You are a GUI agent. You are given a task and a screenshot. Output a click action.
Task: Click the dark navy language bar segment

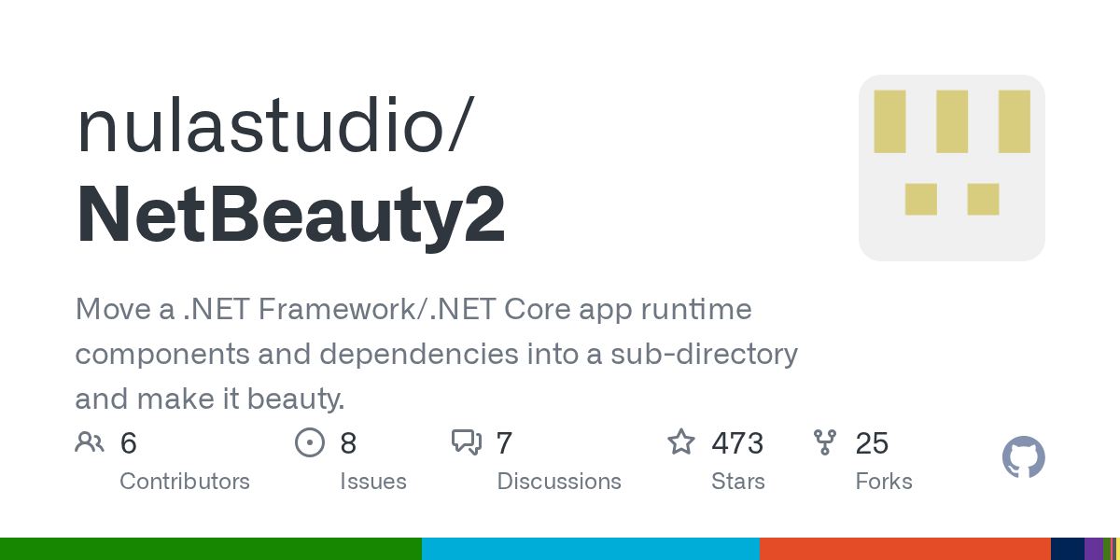pyautogui.click(x=1067, y=549)
